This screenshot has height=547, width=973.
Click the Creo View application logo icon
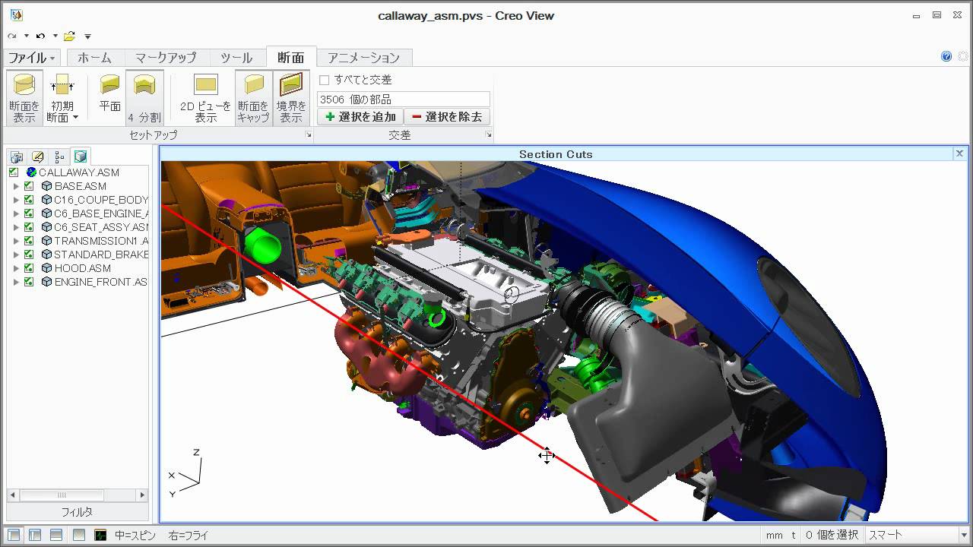16,15
